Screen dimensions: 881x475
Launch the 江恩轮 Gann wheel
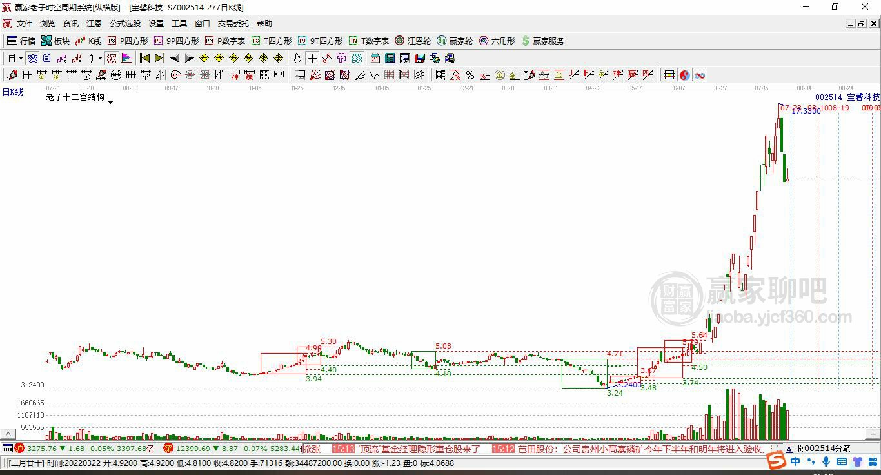tap(413, 41)
